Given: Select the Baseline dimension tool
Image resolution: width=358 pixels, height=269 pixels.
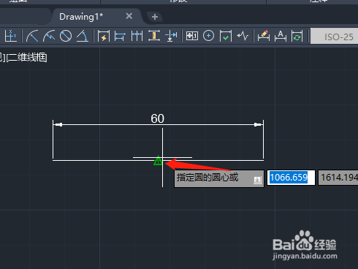Looking at the screenshot, I should point(120,36).
